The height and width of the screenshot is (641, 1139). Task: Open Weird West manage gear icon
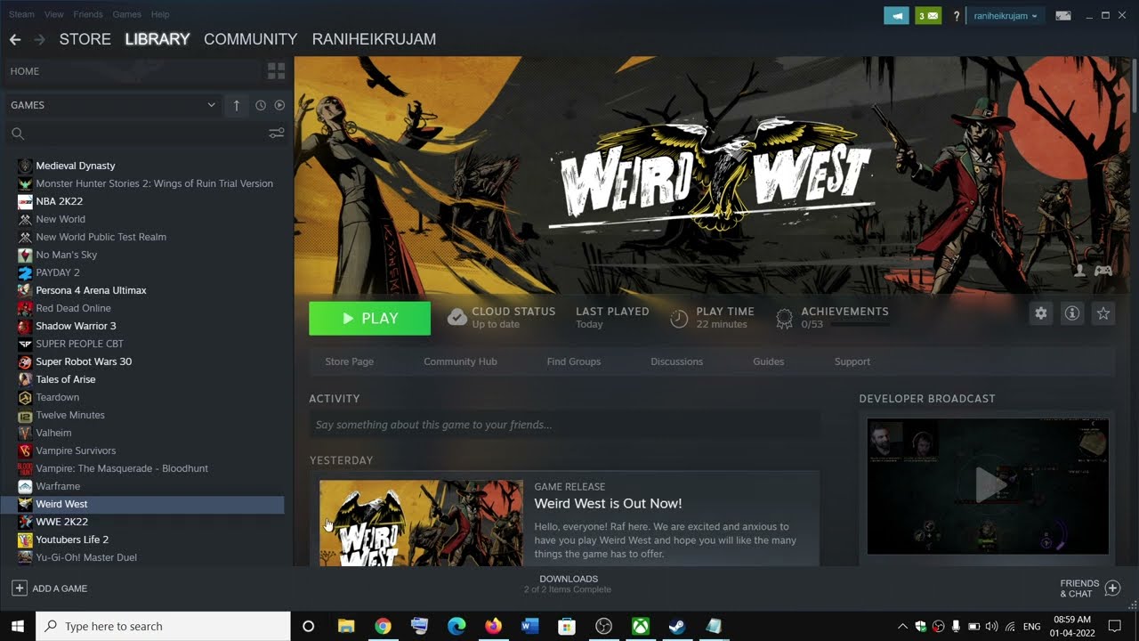pos(1040,313)
